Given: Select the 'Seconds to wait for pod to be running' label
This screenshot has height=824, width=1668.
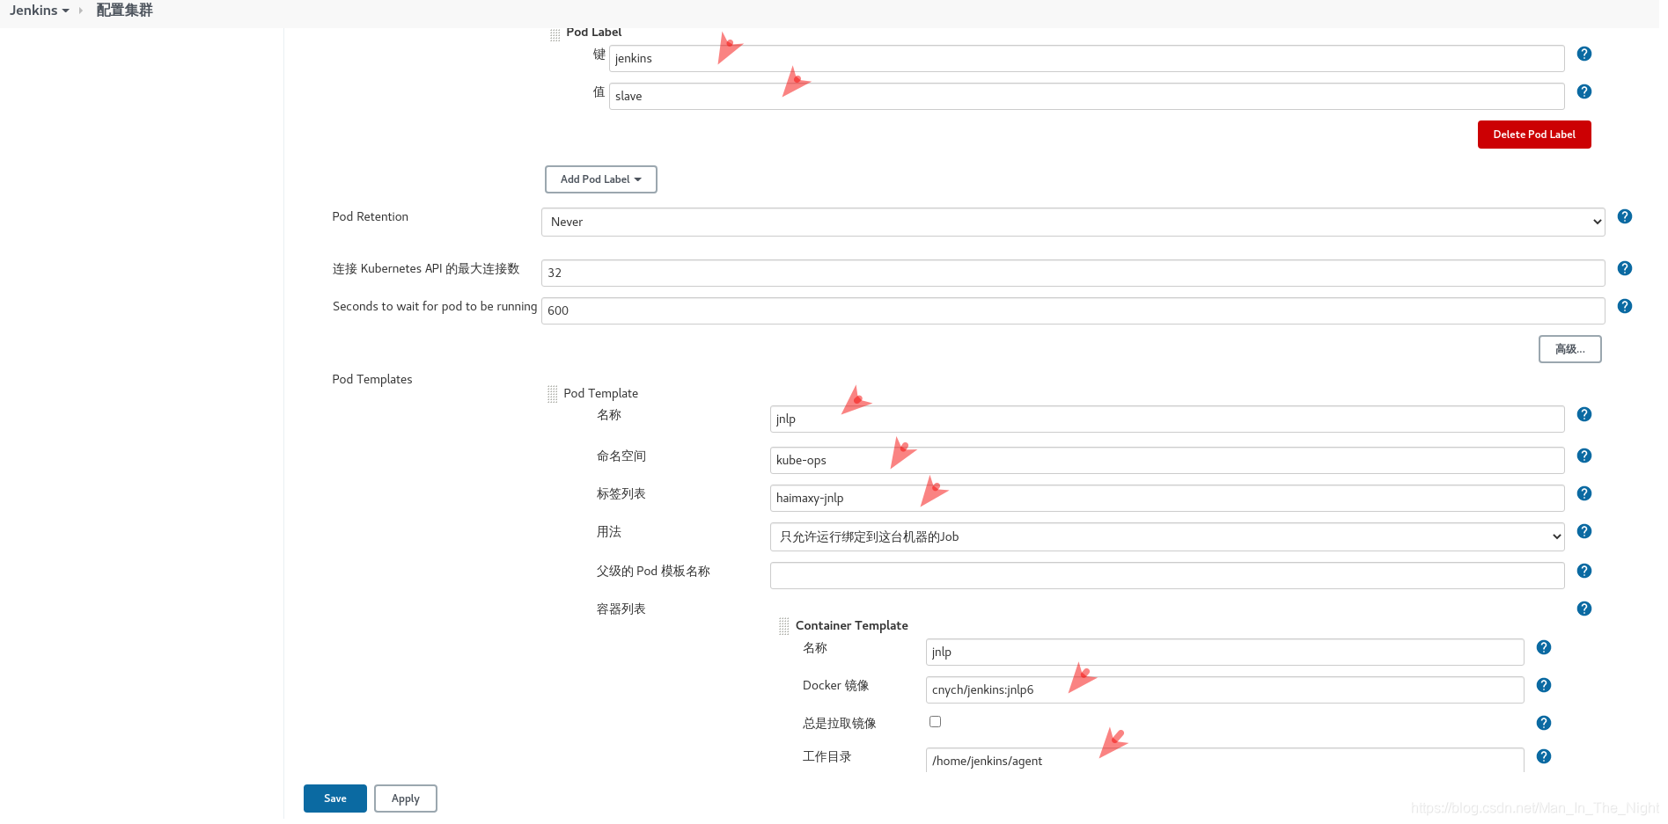Looking at the screenshot, I should [x=435, y=306].
